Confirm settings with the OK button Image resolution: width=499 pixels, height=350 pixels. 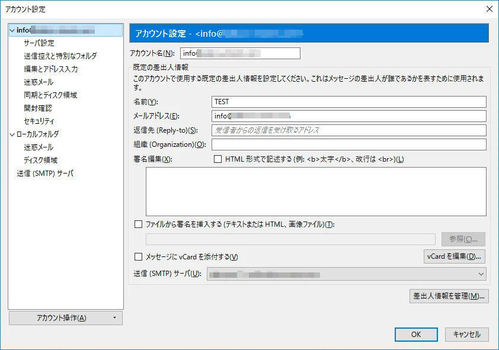415,334
